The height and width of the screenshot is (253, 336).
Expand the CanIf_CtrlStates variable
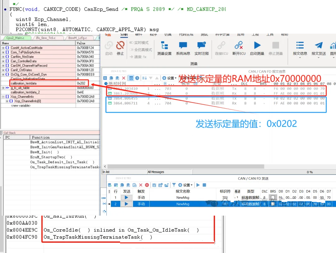pyautogui.click(x=3, y=70)
